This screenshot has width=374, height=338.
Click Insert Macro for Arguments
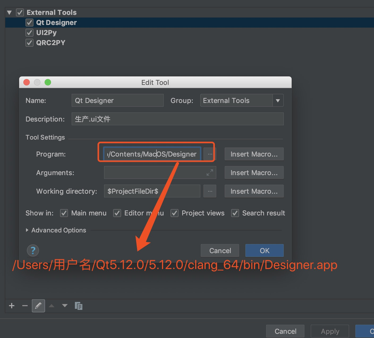[x=254, y=173]
